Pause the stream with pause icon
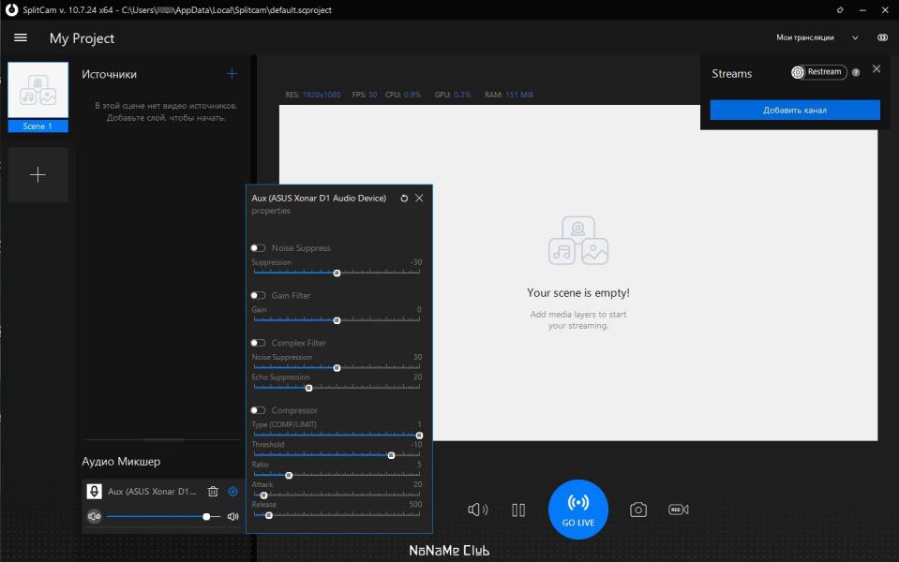The width and height of the screenshot is (899, 562). [x=518, y=510]
